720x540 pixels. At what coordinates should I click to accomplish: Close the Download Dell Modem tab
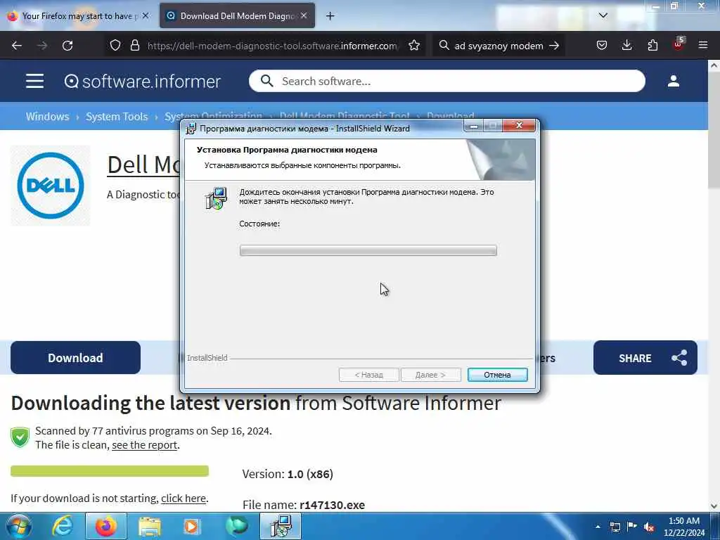click(x=304, y=15)
